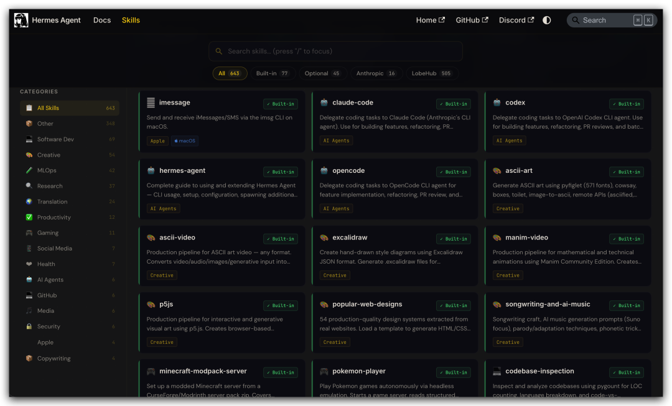Select MLOps category in sidebar
This screenshot has width=672, height=406.
click(47, 170)
